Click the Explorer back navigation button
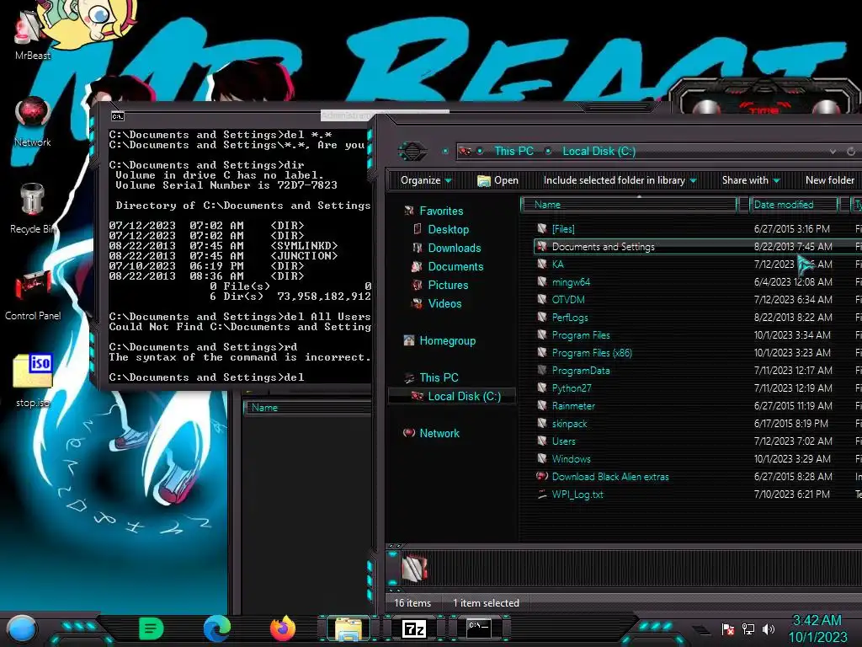The image size is (862, 647). point(412,151)
